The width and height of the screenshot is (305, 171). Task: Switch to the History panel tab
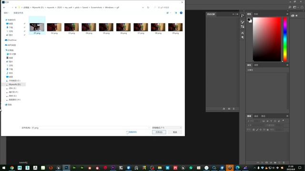coord(211,14)
